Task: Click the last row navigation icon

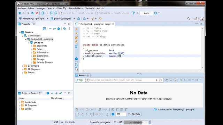Action: 91,114
